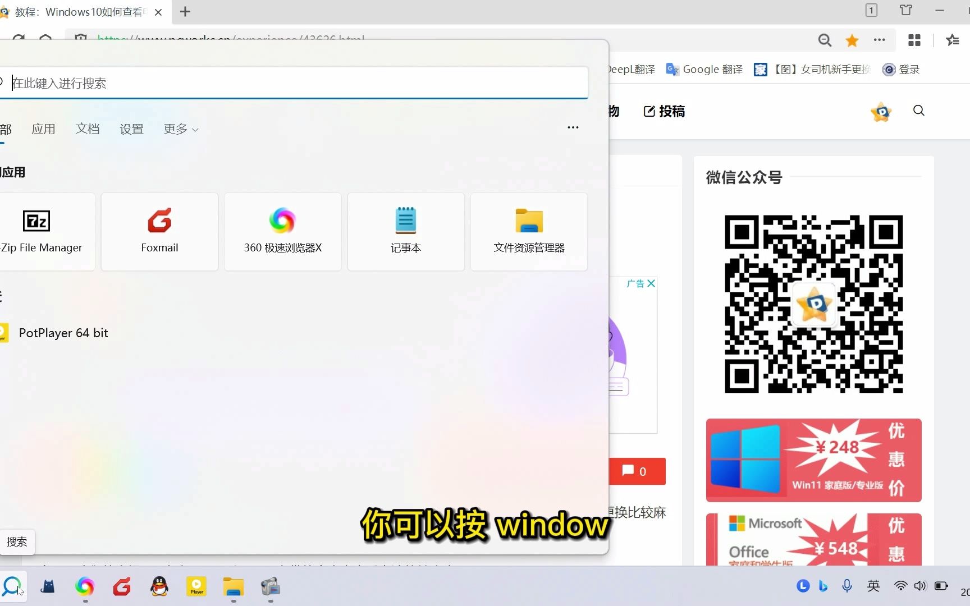
Task: Open QQ penguin on taskbar
Action: 159,587
